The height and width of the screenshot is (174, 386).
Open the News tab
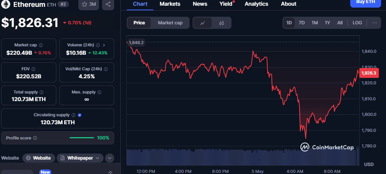200,4
